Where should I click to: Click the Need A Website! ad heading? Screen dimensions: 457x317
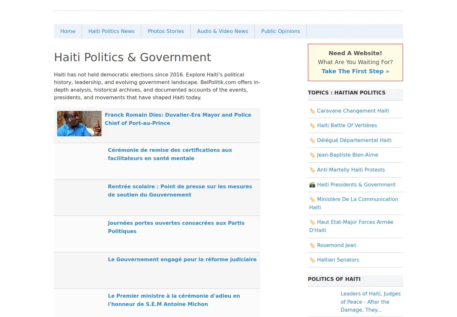coord(355,53)
